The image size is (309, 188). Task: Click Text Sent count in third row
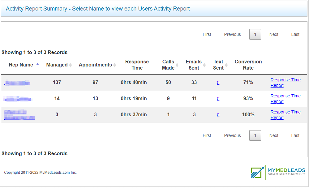[x=218, y=115]
